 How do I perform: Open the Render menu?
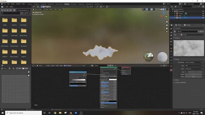13,4
